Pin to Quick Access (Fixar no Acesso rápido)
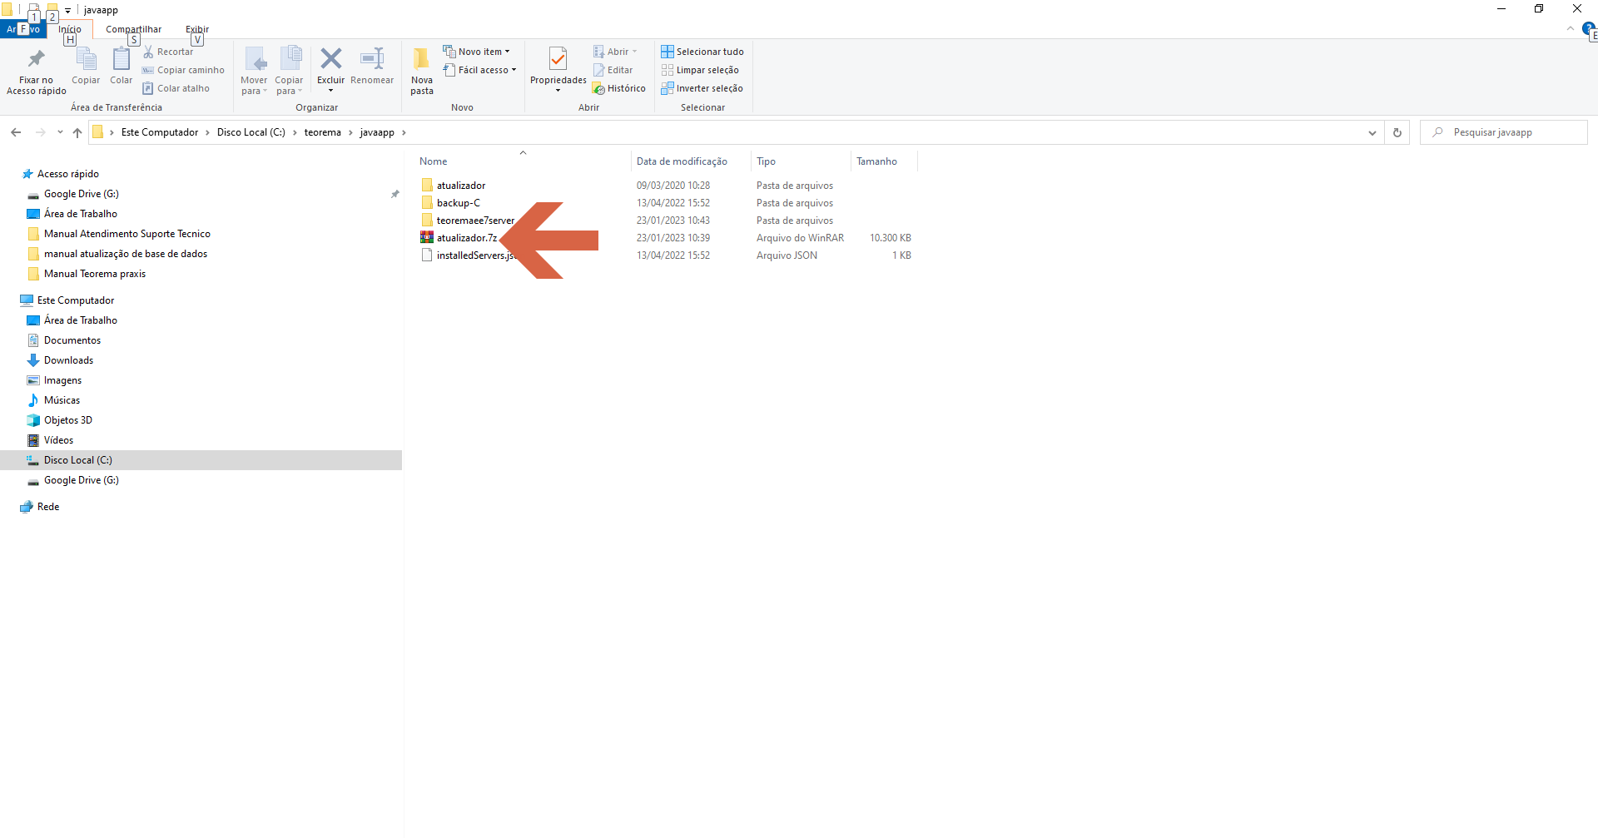Screen dimensions: 1598x838 pyautogui.click(x=36, y=72)
